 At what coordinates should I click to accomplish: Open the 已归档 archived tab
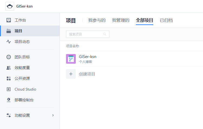coord(166,20)
